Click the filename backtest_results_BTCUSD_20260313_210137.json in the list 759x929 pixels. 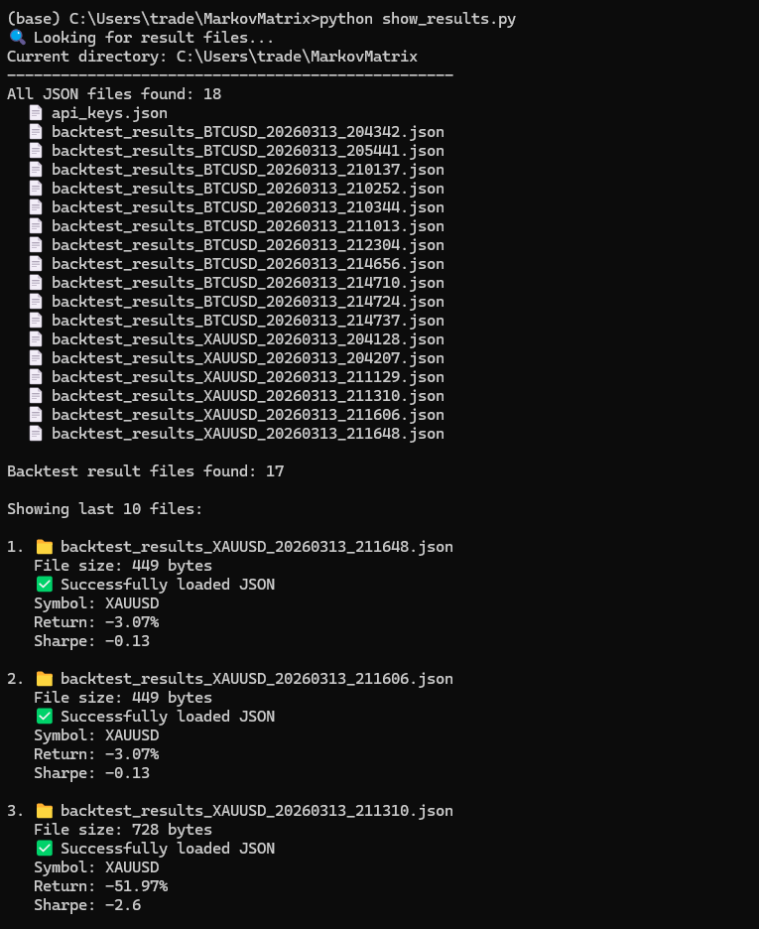pos(247,170)
